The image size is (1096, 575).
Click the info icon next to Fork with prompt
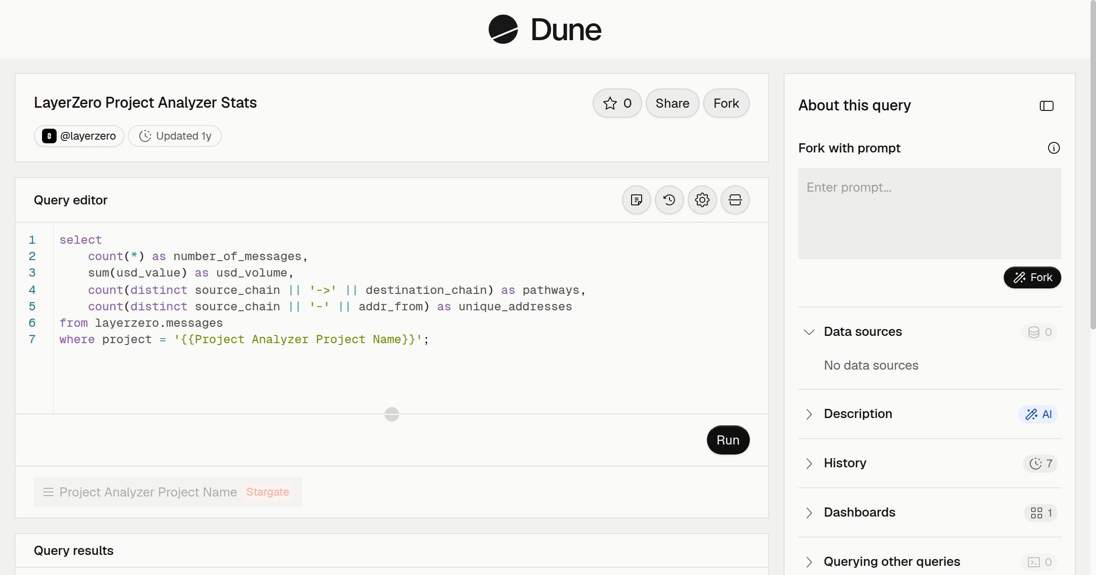pyautogui.click(x=1054, y=148)
